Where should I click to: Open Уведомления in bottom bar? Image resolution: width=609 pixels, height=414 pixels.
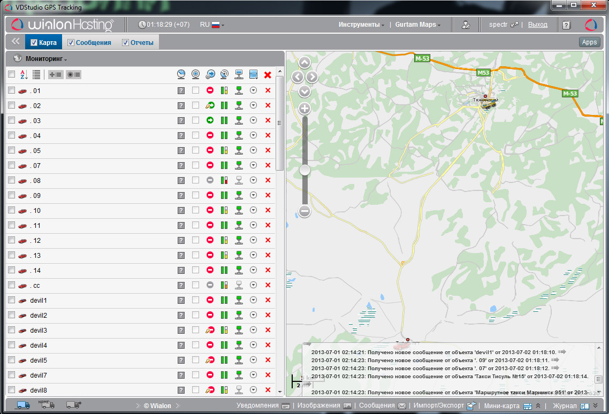pos(263,405)
